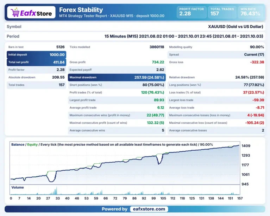
Task: Click the Volume label in the chart
Action: [18, 187]
